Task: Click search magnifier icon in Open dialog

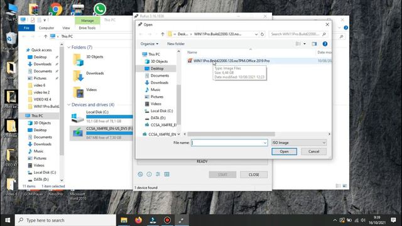Action: pos(324,34)
